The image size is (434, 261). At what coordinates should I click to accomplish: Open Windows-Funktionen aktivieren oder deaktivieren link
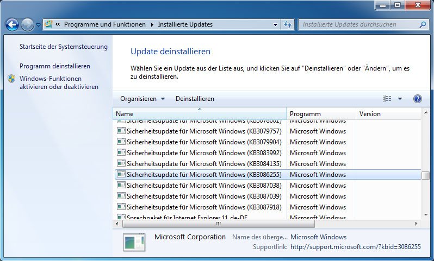(x=59, y=82)
